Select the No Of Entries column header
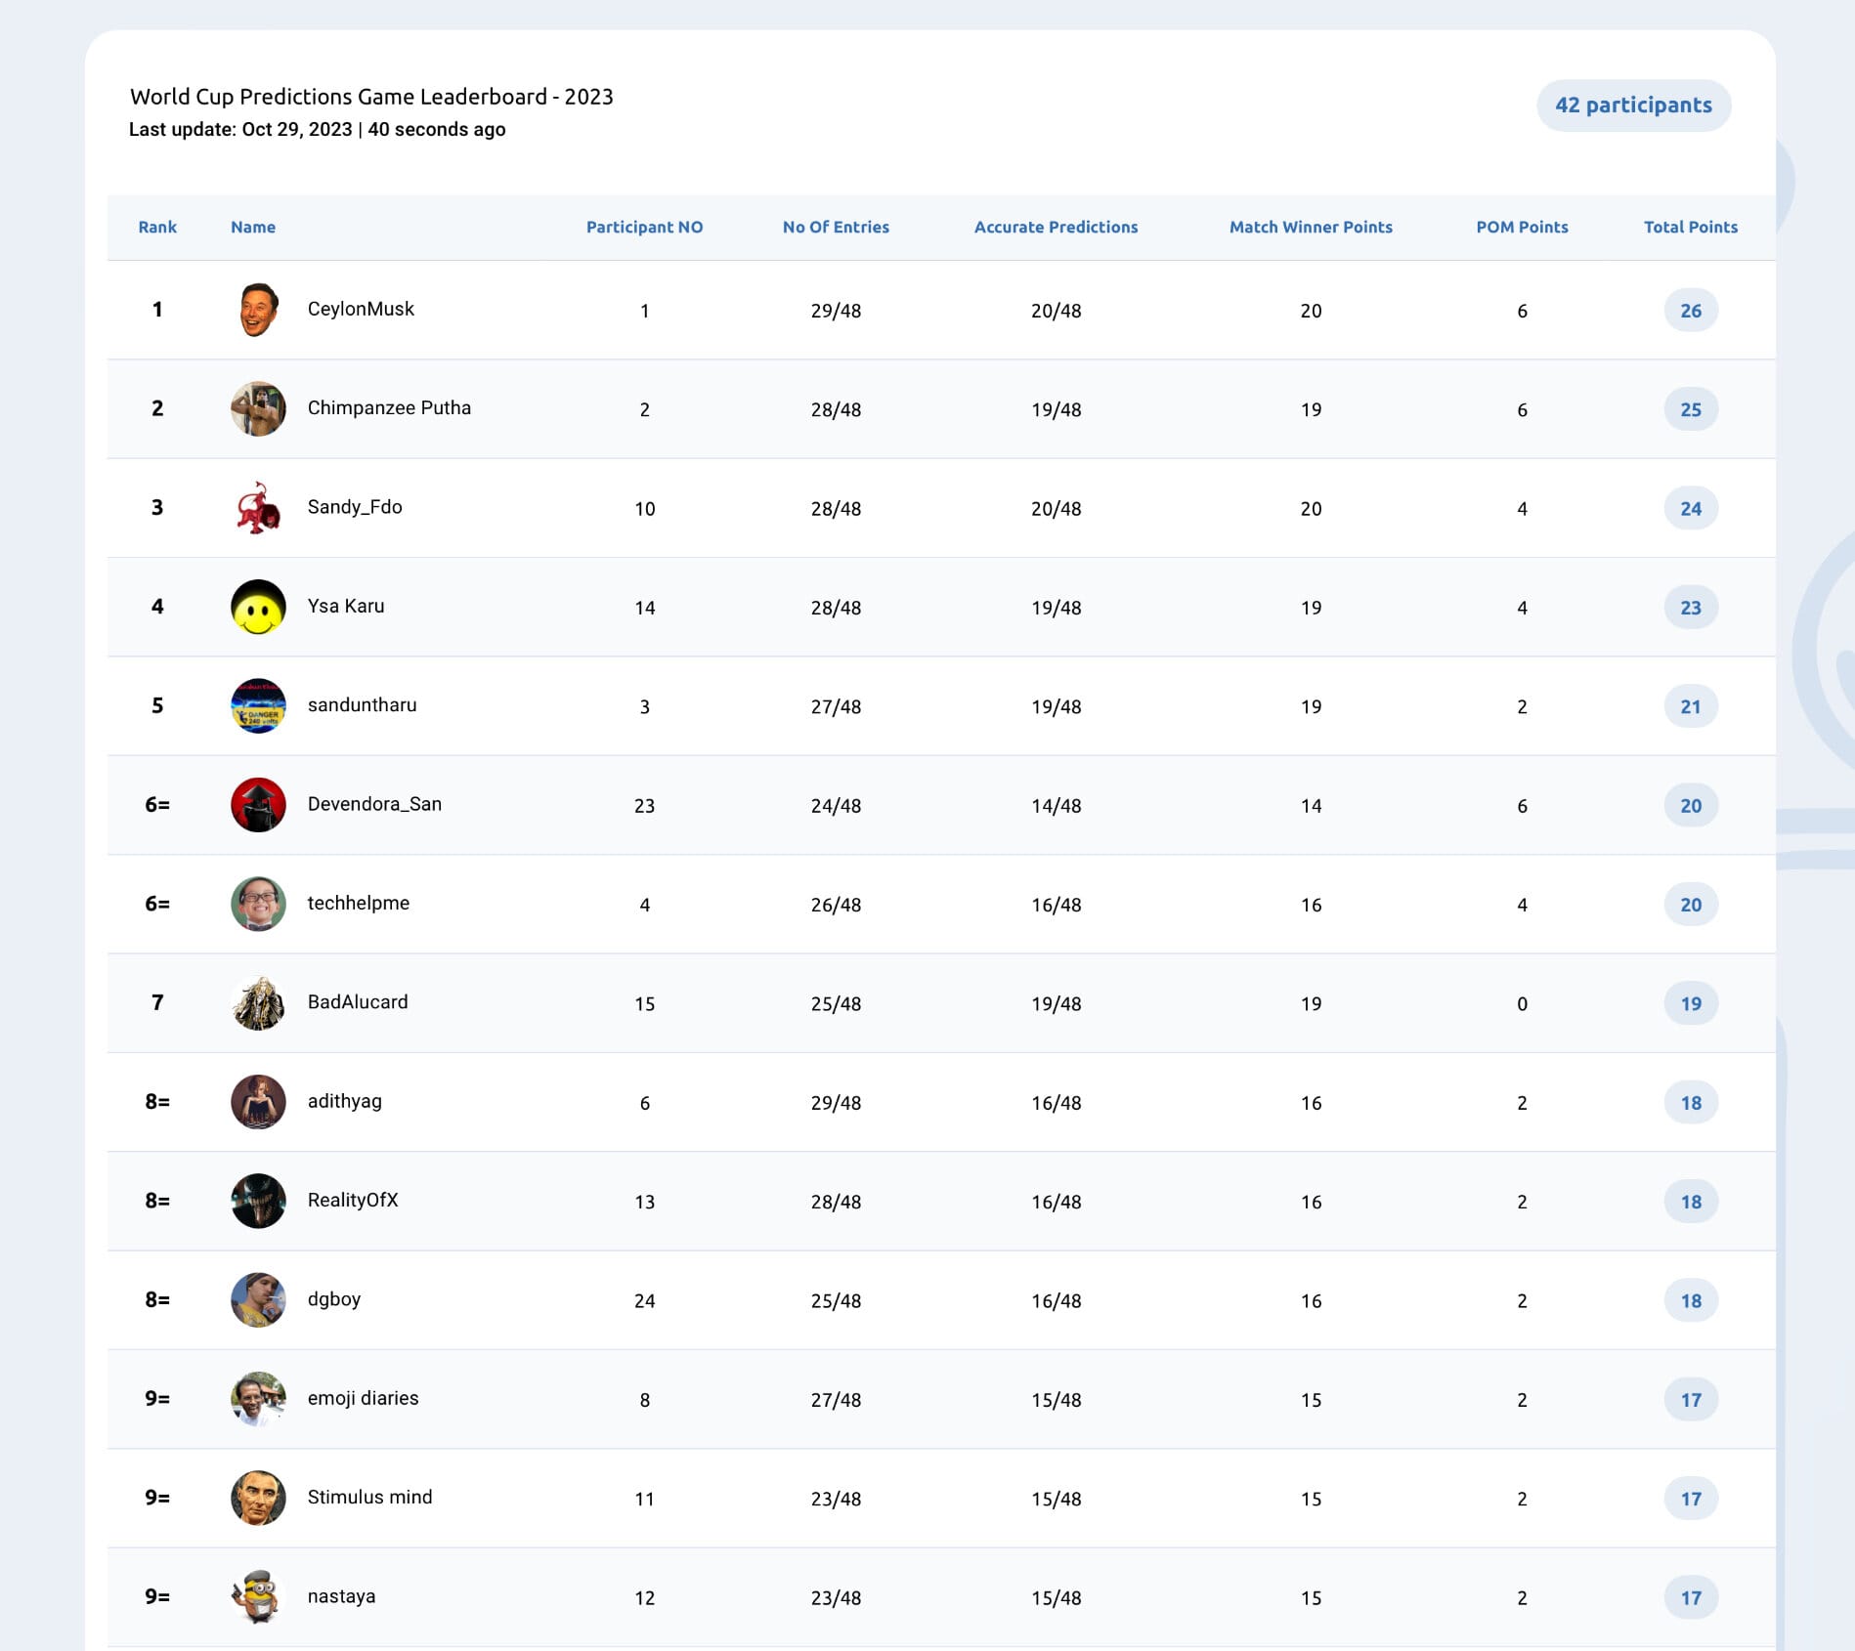This screenshot has height=1651, width=1855. [x=836, y=227]
